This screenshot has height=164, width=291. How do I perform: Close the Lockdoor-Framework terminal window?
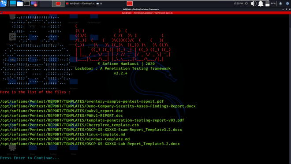coord(290,9)
